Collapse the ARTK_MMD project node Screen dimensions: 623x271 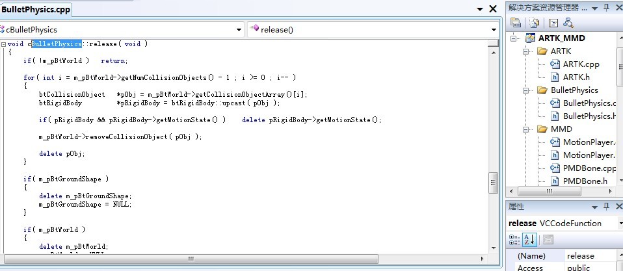pyautogui.click(x=514, y=38)
